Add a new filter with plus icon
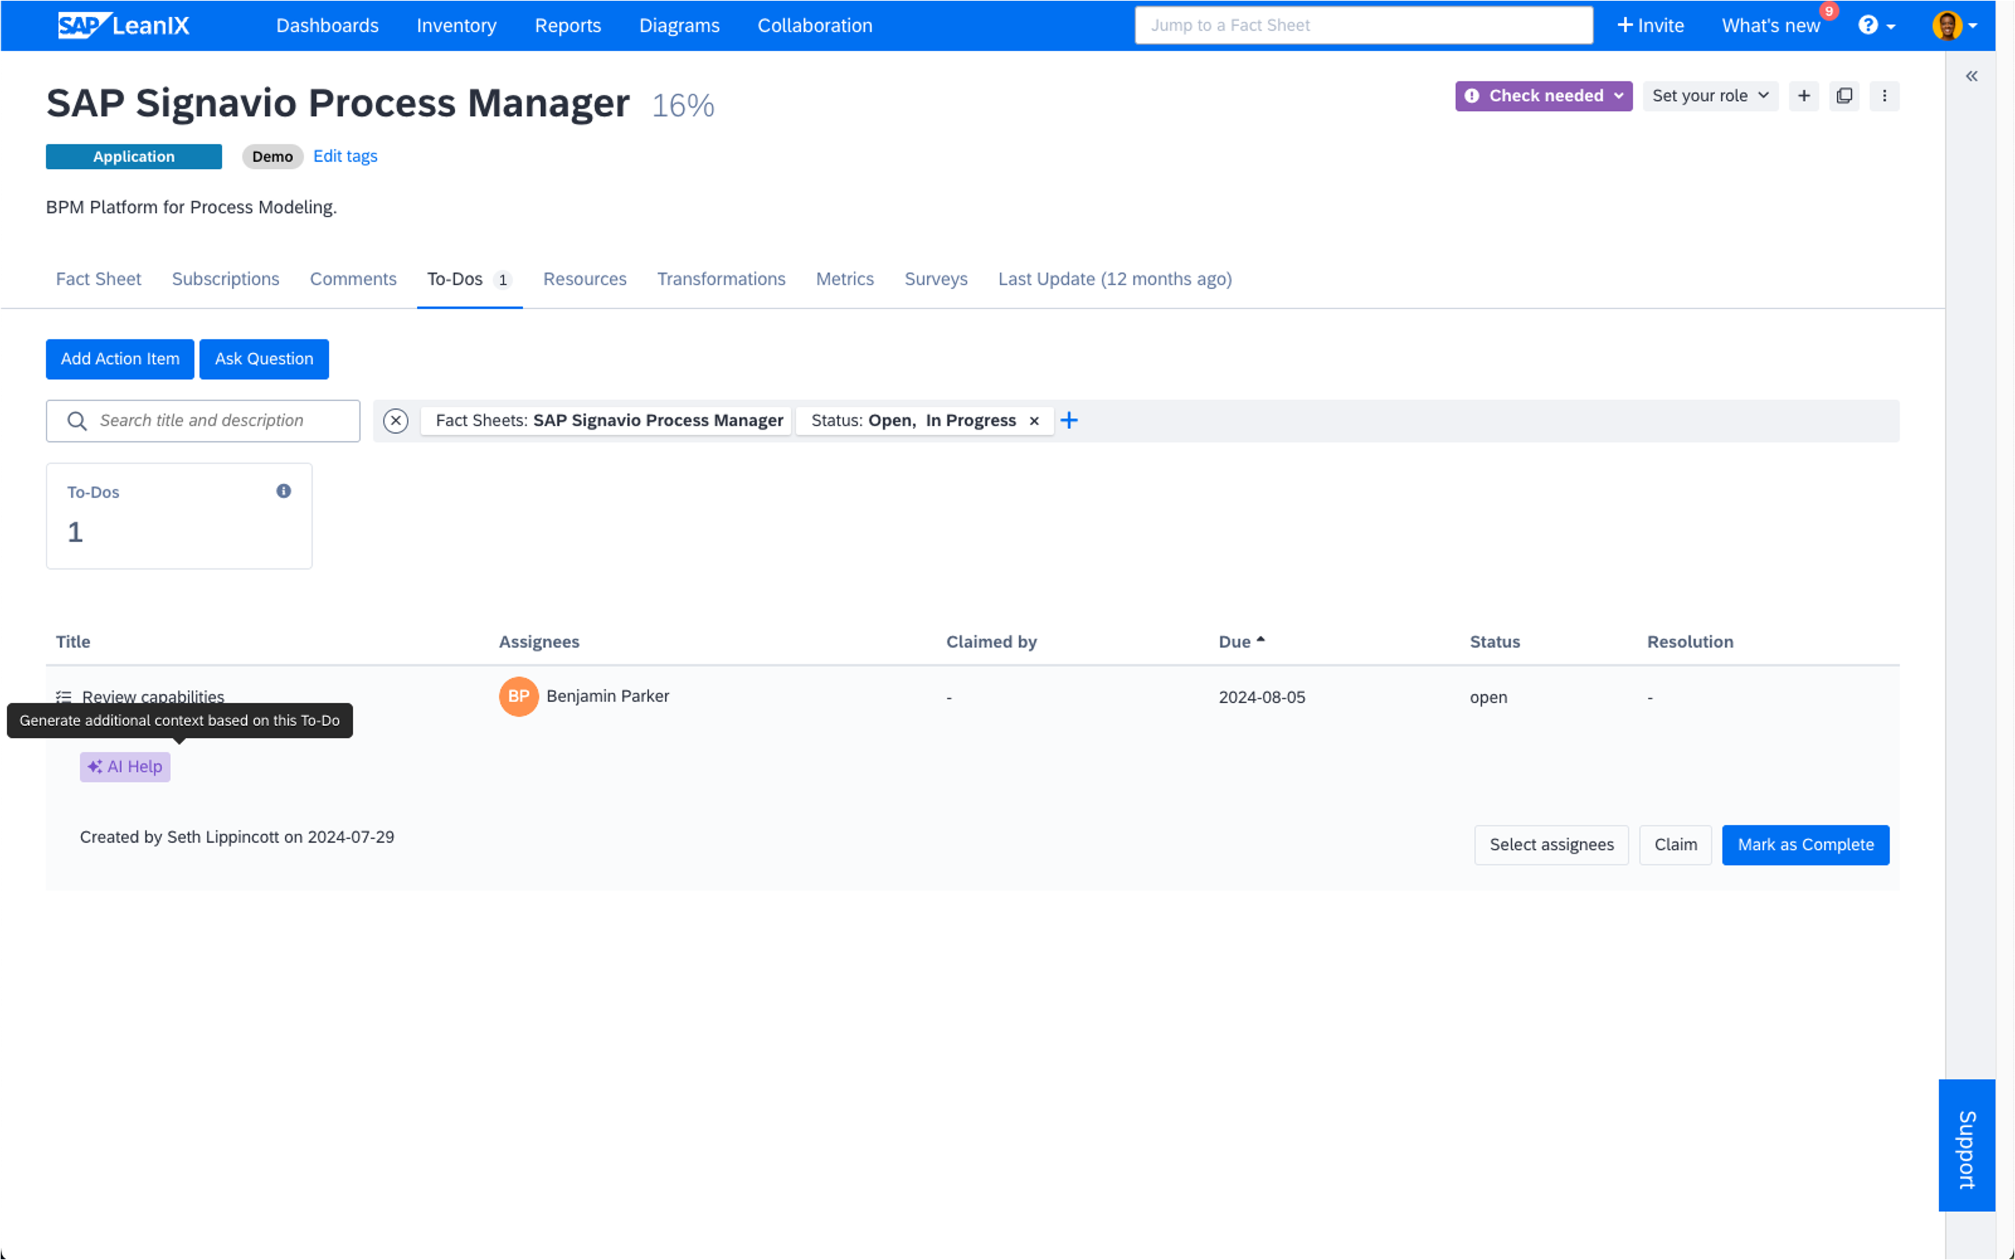 tap(1069, 421)
